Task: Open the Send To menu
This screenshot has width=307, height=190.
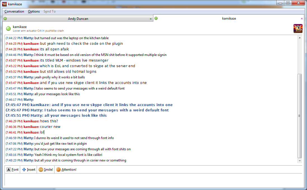Action: (50, 11)
